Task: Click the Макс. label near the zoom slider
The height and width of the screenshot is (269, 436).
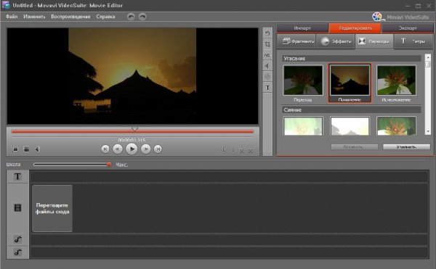Action: (x=122, y=165)
